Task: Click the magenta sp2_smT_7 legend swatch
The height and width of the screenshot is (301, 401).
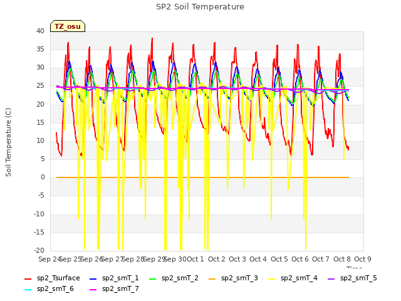Action: pos(93,290)
